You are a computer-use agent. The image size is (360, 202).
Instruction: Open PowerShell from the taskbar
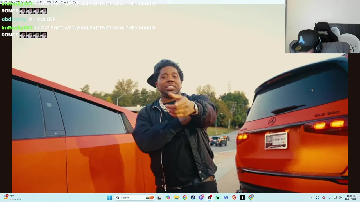[226, 198]
